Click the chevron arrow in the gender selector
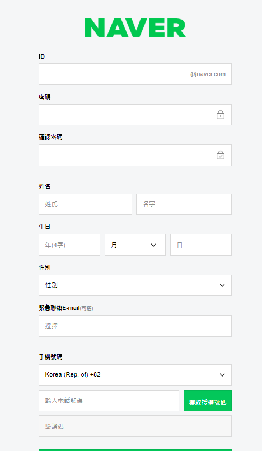 (222, 285)
